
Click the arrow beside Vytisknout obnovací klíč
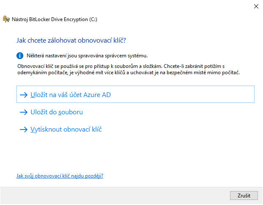[x=24, y=129]
